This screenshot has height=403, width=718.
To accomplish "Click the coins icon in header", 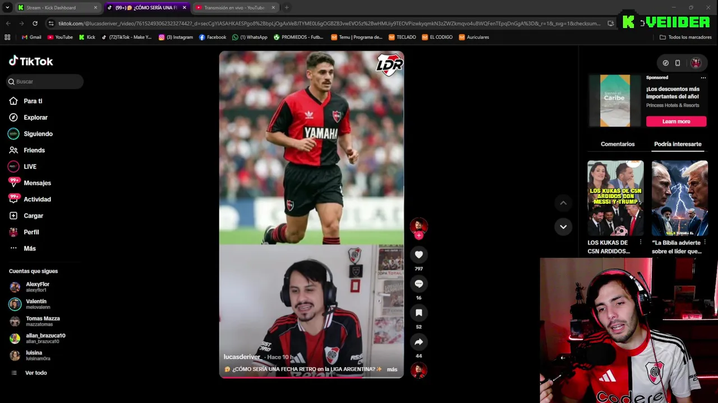I will pyautogui.click(x=665, y=63).
